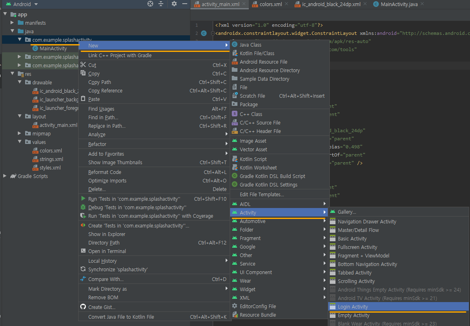Viewport: 470px width, 326px height.
Task: Open the Service submenu
Action: coord(279,264)
